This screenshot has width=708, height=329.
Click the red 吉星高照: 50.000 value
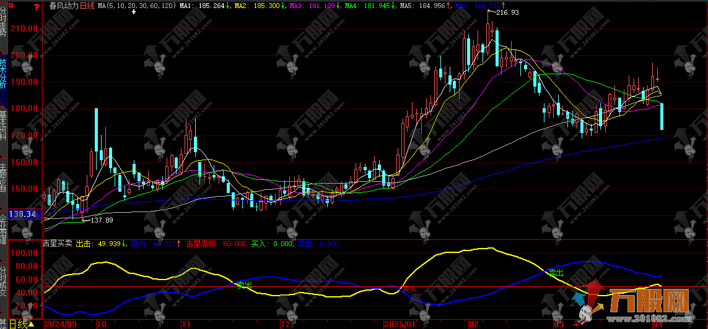coord(217,244)
